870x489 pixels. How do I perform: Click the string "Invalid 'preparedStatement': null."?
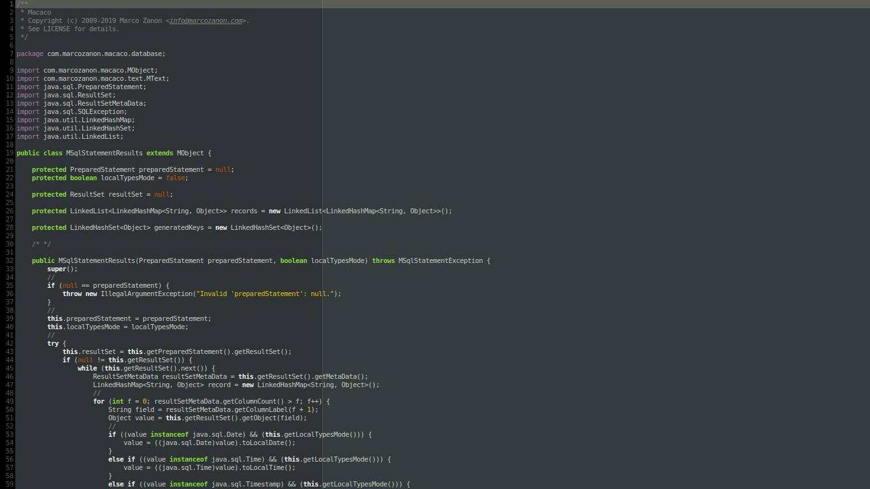(x=265, y=294)
